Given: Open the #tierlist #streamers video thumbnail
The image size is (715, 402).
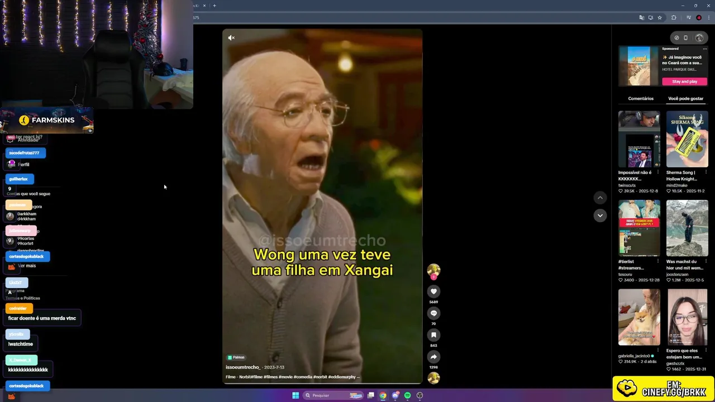Looking at the screenshot, I should point(639,228).
